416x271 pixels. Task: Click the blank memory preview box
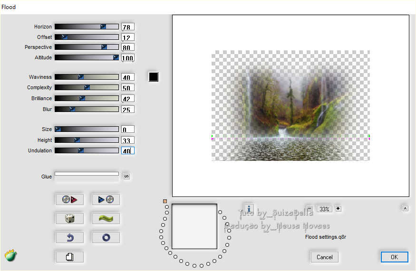[x=194, y=226]
